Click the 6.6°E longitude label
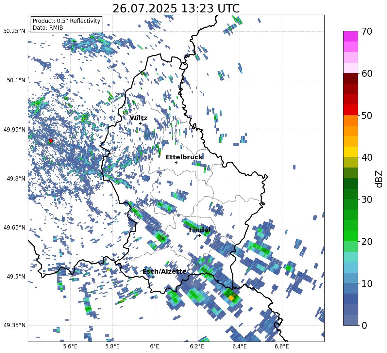387x353 pixels. pyautogui.click(x=282, y=346)
